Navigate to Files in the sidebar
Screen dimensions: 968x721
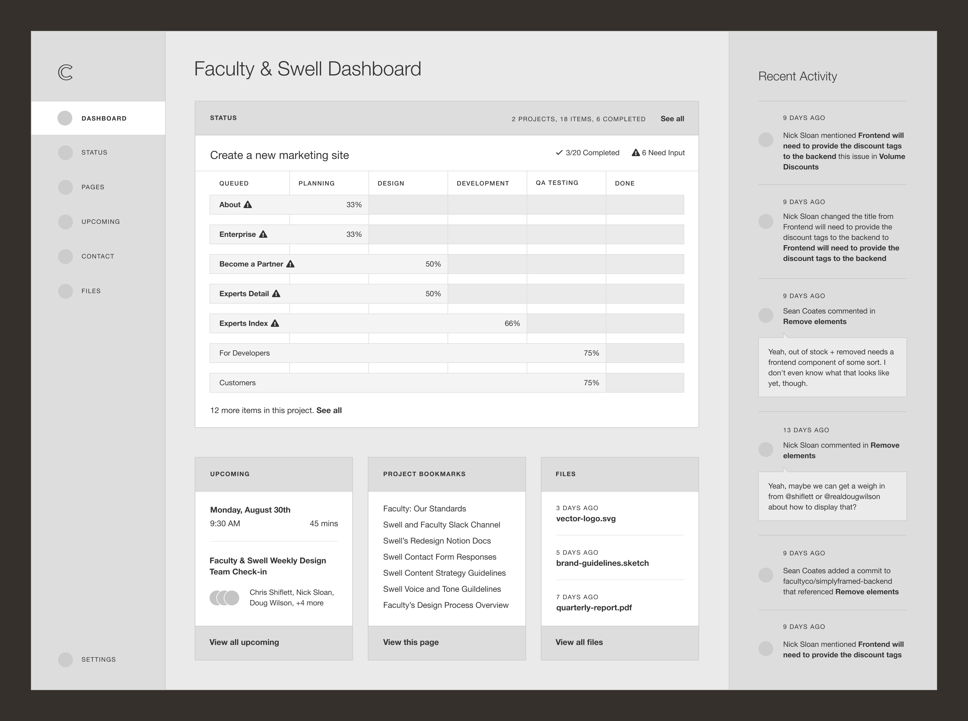click(x=91, y=291)
